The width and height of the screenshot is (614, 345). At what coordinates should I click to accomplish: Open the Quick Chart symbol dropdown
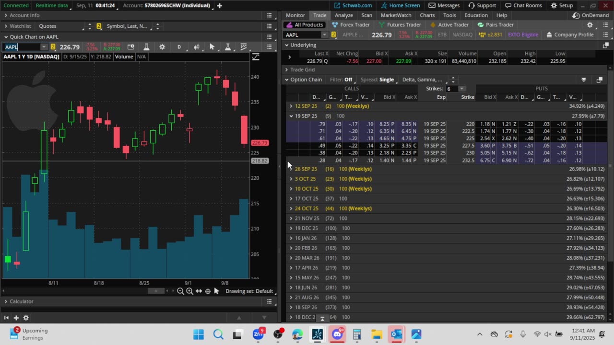pos(44,47)
